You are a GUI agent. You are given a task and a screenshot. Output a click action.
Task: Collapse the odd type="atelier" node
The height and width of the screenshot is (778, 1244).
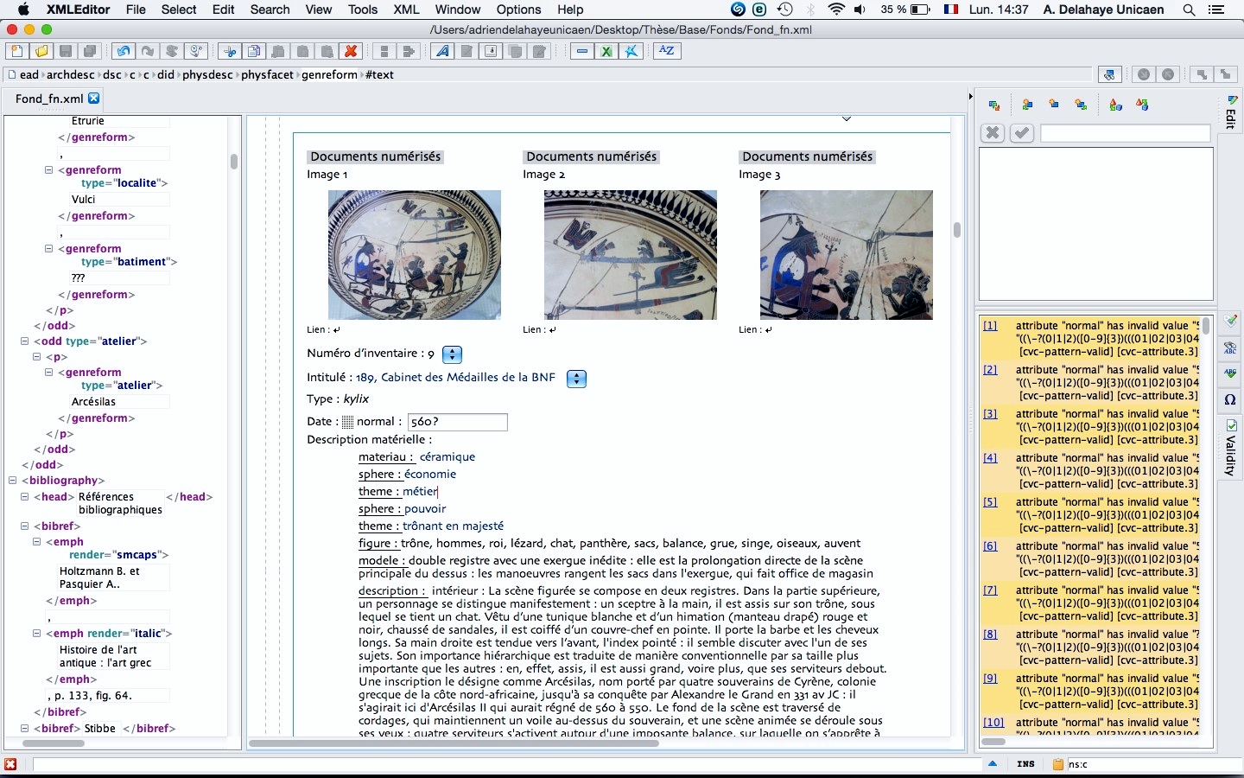click(x=25, y=341)
